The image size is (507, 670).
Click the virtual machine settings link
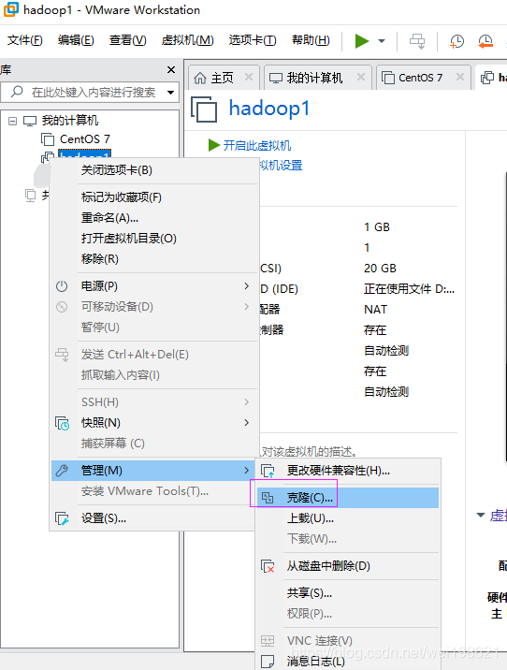coord(281,166)
